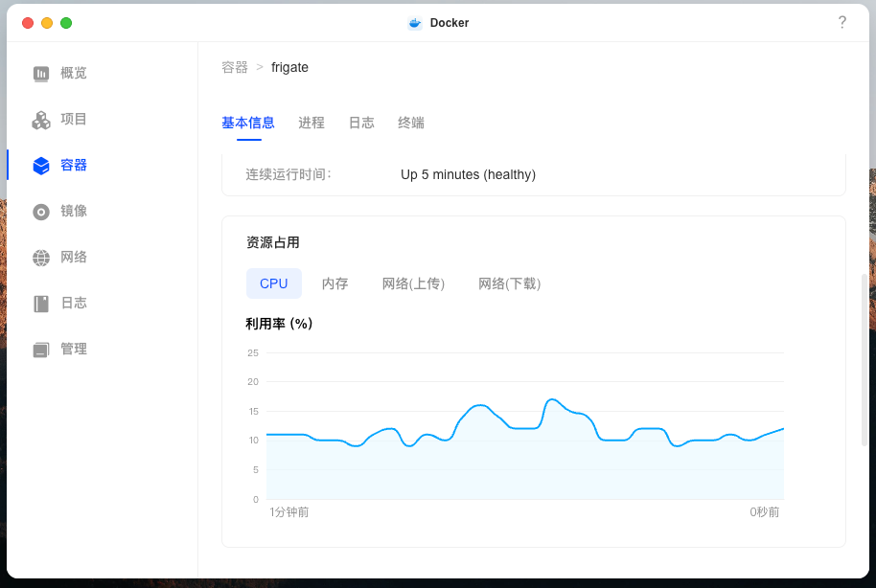Show the 内存 usage chart
The width and height of the screenshot is (876, 588).
pyautogui.click(x=335, y=283)
